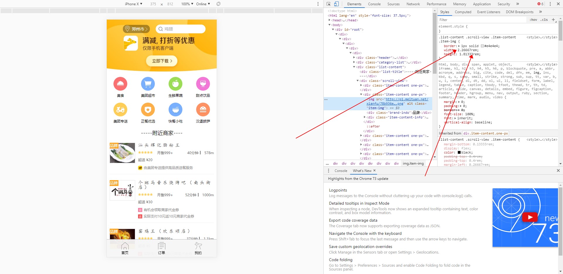
Task: Tap the 甜点饮品 category icon
Action: (203, 84)
